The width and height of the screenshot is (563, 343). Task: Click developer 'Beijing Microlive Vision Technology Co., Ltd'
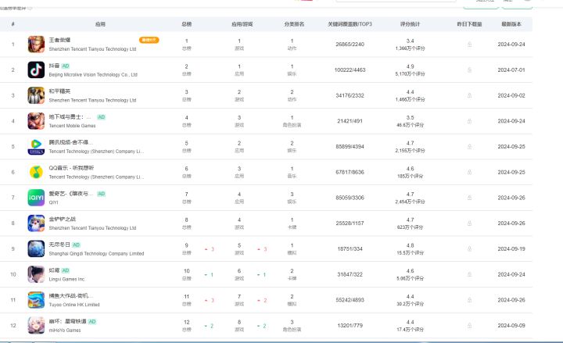(93, 75)
